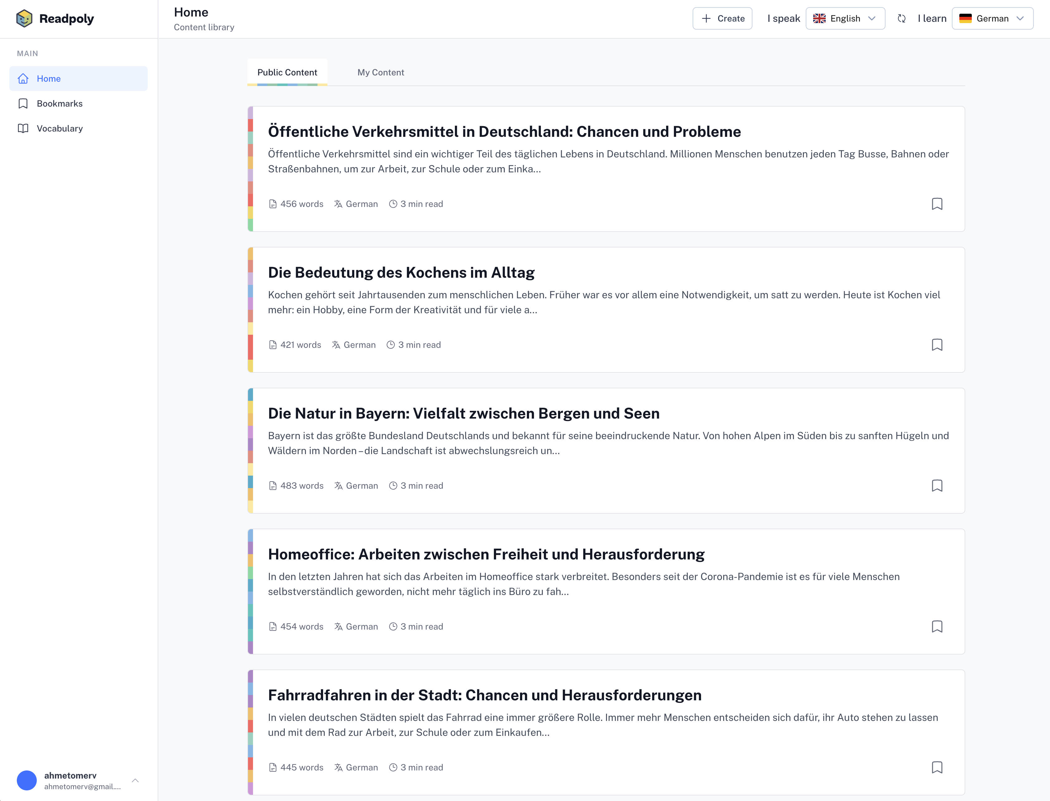Click the colored stripe of the Homeoffice card
The width and height of the screenshot is (1050, 801).
[x=250, y=591]
